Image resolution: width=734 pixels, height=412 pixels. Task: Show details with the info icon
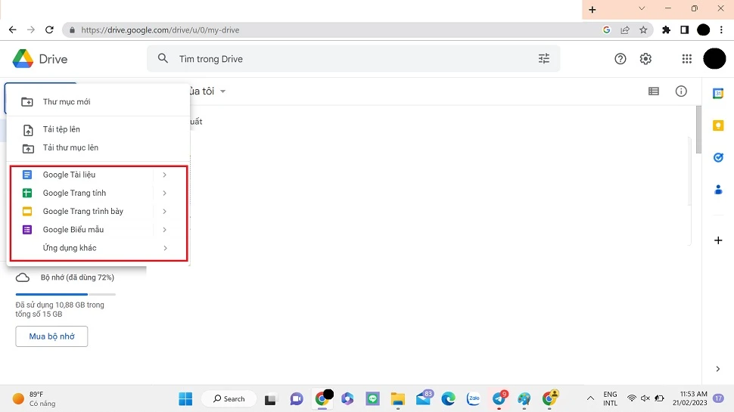click(x=681, y=91)
